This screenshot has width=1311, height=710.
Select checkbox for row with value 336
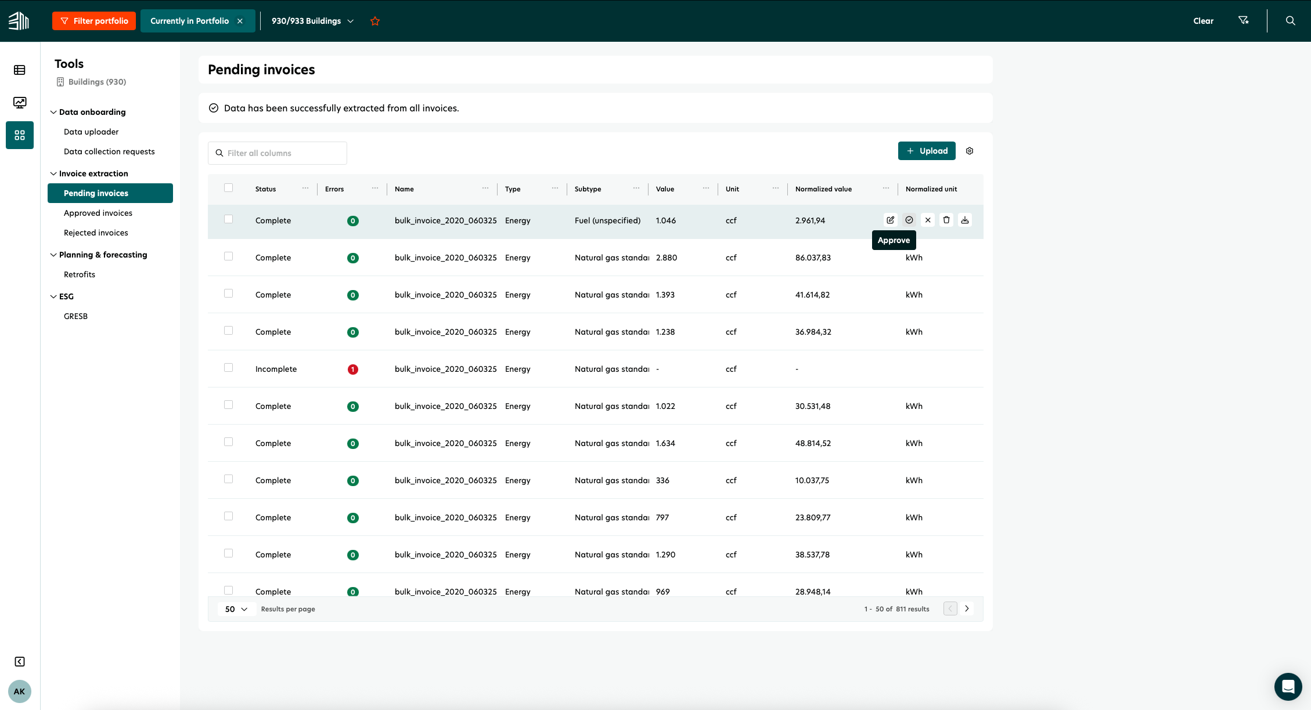click(x=228, y=479)
